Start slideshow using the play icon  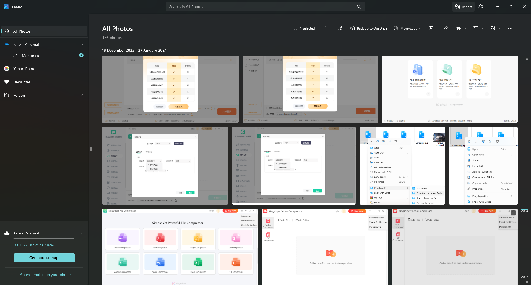click(x=431, y=28)
